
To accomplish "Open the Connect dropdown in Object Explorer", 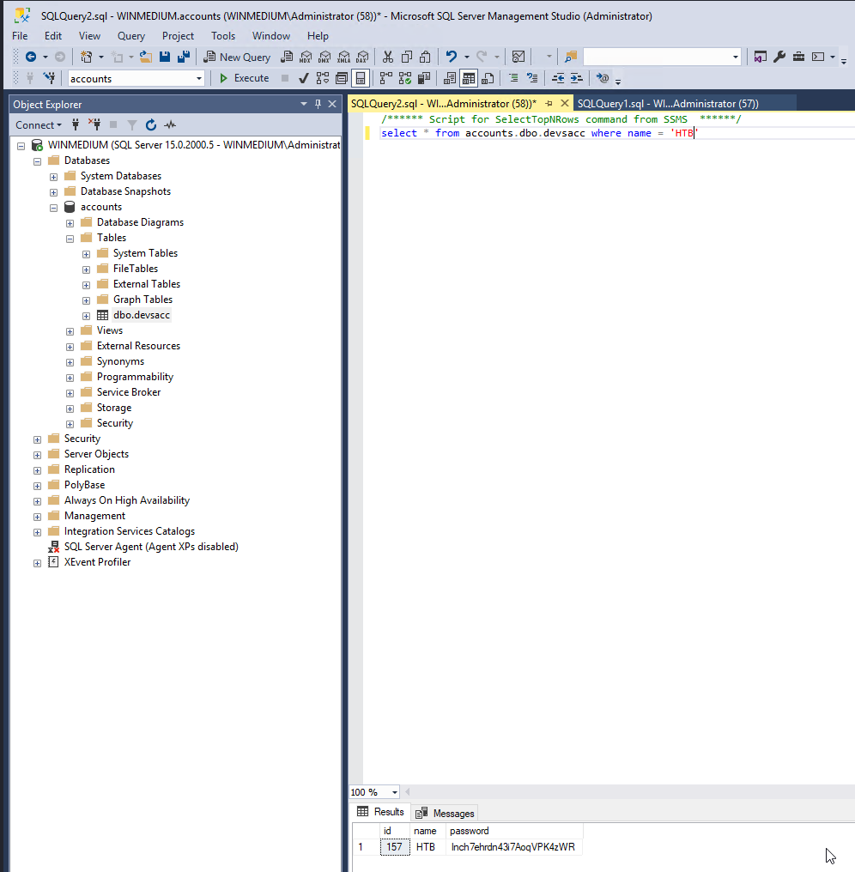I will (39, 125).
